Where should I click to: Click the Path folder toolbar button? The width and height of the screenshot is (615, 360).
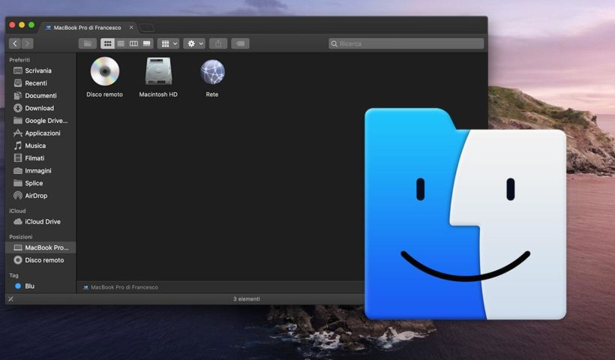coord(88,43)
